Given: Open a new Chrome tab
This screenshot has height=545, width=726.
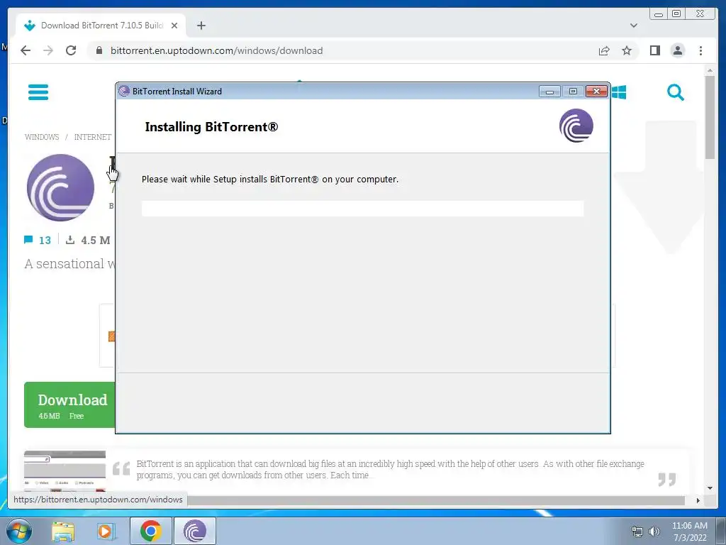Looking at the screenshot, I should point(201,26).
